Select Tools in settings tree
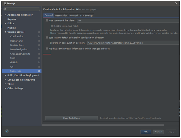Screen dimensions: 181x138 pyautogui.click(x=10, y=84)
